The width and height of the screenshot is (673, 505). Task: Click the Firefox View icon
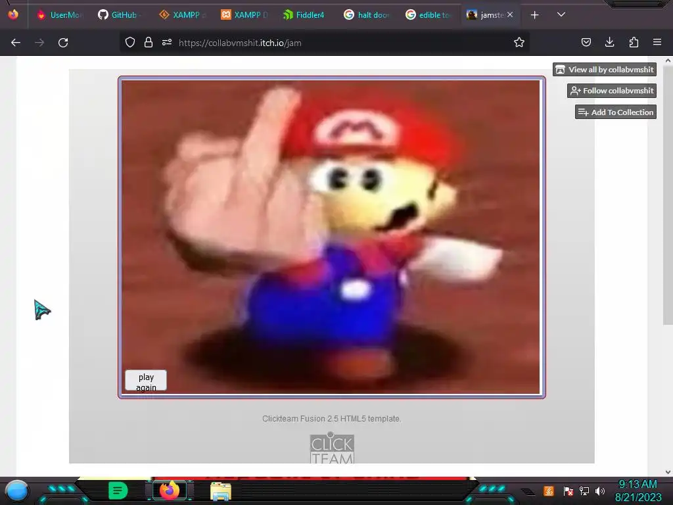pyautogui.click(x=13, y=14)
